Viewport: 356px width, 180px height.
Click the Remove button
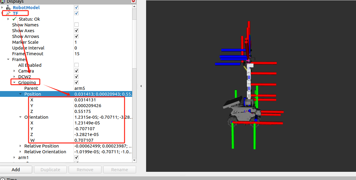click(x=85, y=170)
